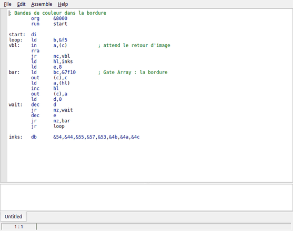Click operand 'b,&f5'
This screenshot has height=231, width=293.
click(x=60, y=40)
